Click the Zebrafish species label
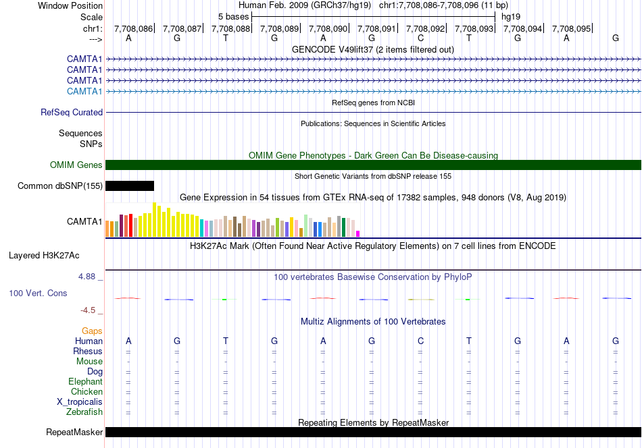Viewport: 642px width, 448px height. click(x=84, y=412)
